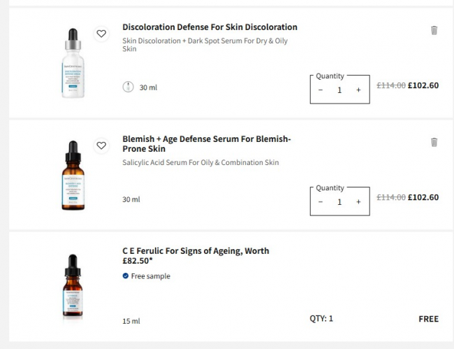Add Discoloration Defense to wishlist via heart
454x349 pixels.
(x=101, y=34)
